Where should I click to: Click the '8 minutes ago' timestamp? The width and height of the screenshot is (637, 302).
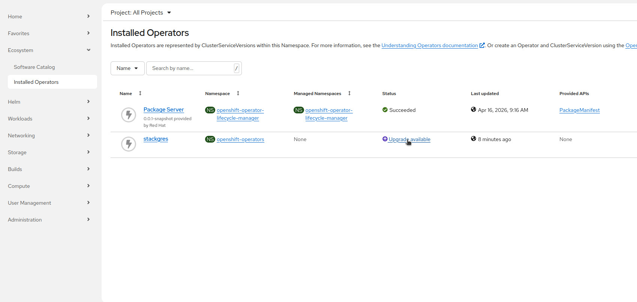click(x=495, y=139)
